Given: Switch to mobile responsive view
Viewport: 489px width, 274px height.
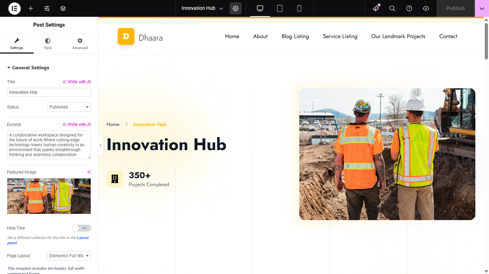Looking at the screenshot, I should [x=299, y=8].
